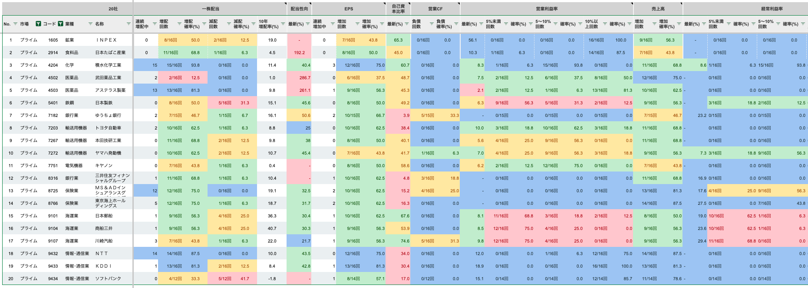This screenshot has width=808, height=288.
Task: Select stock code 9432 cell
Action: (x=53, y=253)
